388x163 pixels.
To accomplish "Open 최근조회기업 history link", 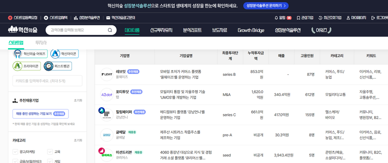I will click(330, 18).
